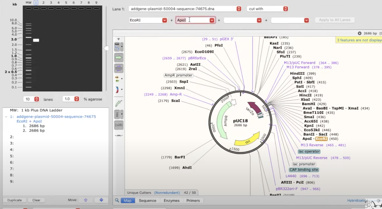Select lane 2 header on the gel
Screen dimensions: 382x209
click(x=43, y=2)
